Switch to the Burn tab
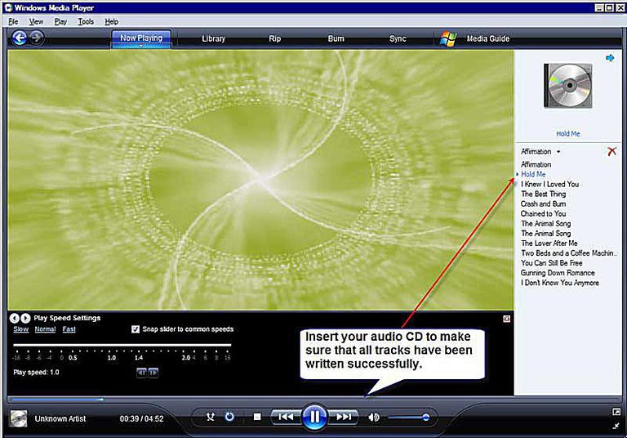The image size is (627, 438). click(x=336, y=38)
